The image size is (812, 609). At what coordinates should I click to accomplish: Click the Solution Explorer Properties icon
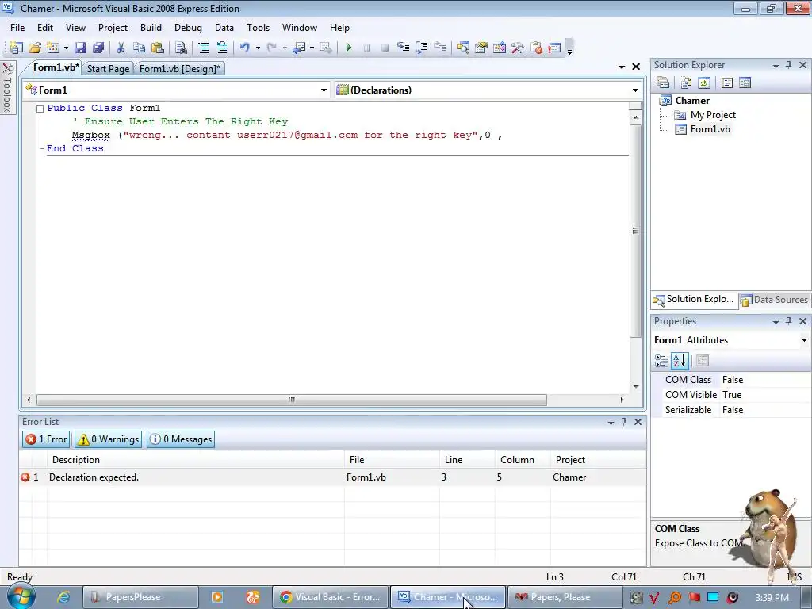pyautogui.click(x=663, y=82)
